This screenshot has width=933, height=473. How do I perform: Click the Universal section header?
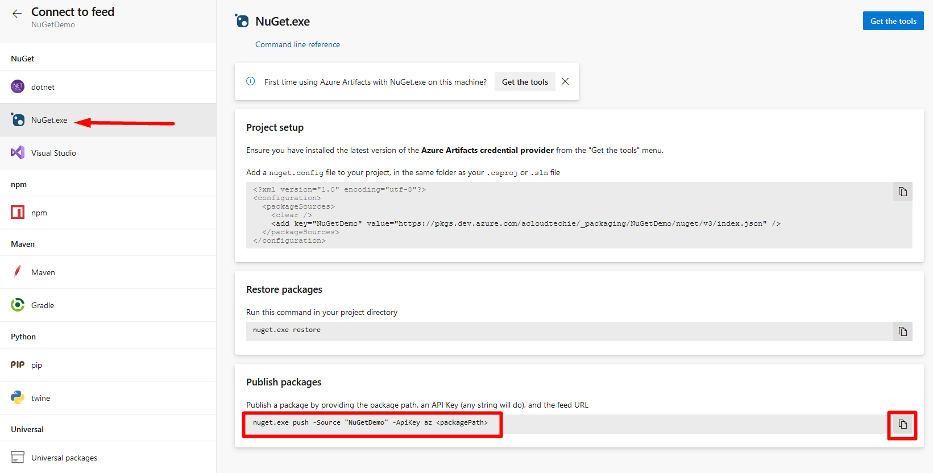pyautogui.click(x=27, y=429)
